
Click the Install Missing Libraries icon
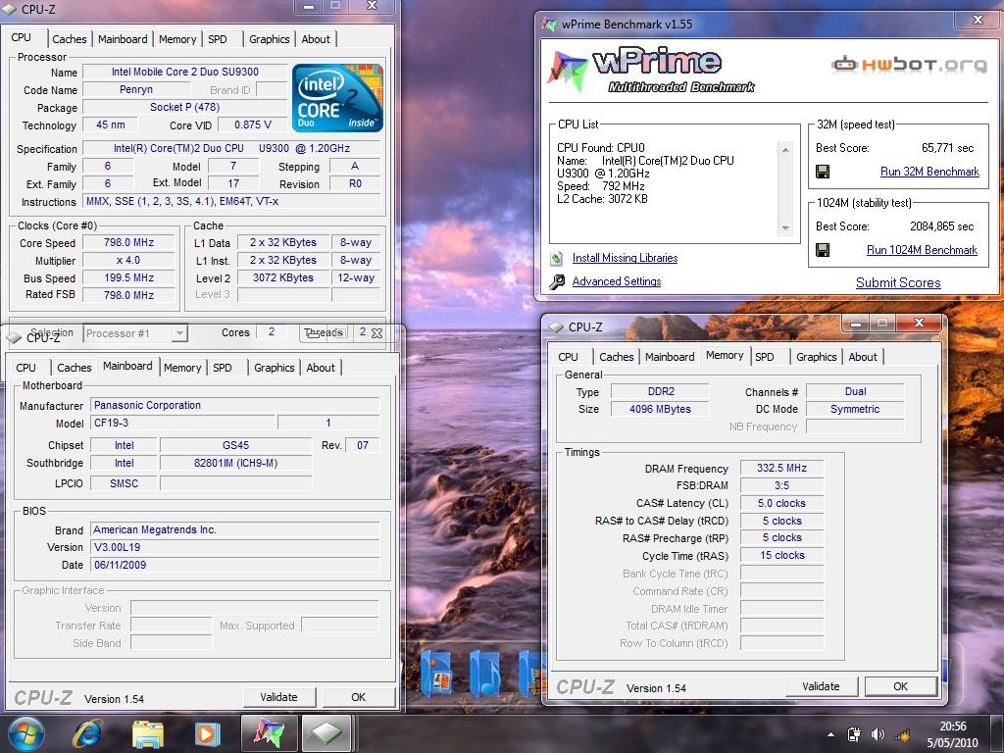[x=557, y=258]
